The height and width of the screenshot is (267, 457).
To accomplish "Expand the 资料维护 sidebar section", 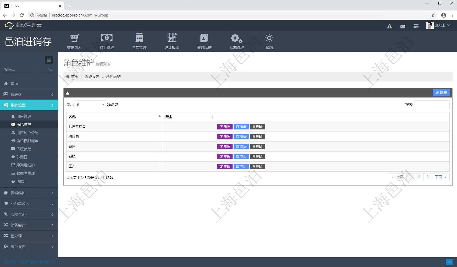I will (29, 193).
